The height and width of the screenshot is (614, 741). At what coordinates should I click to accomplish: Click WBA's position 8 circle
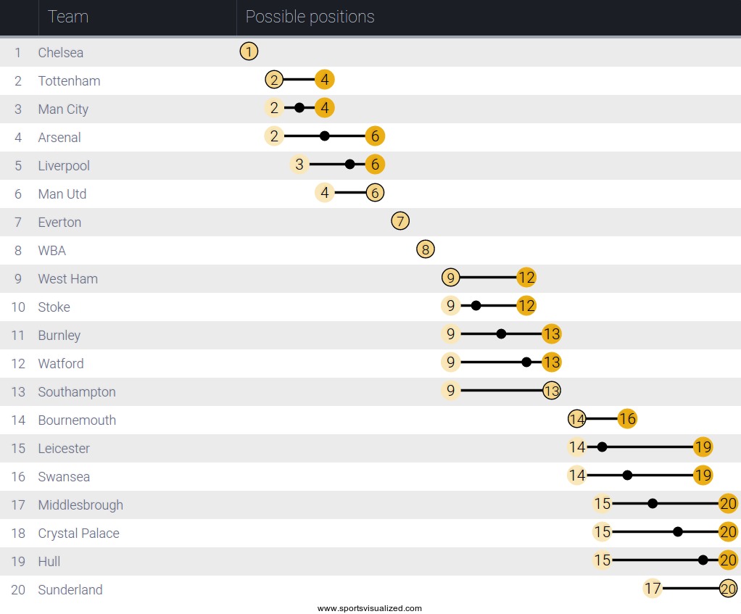coord(426,249)
